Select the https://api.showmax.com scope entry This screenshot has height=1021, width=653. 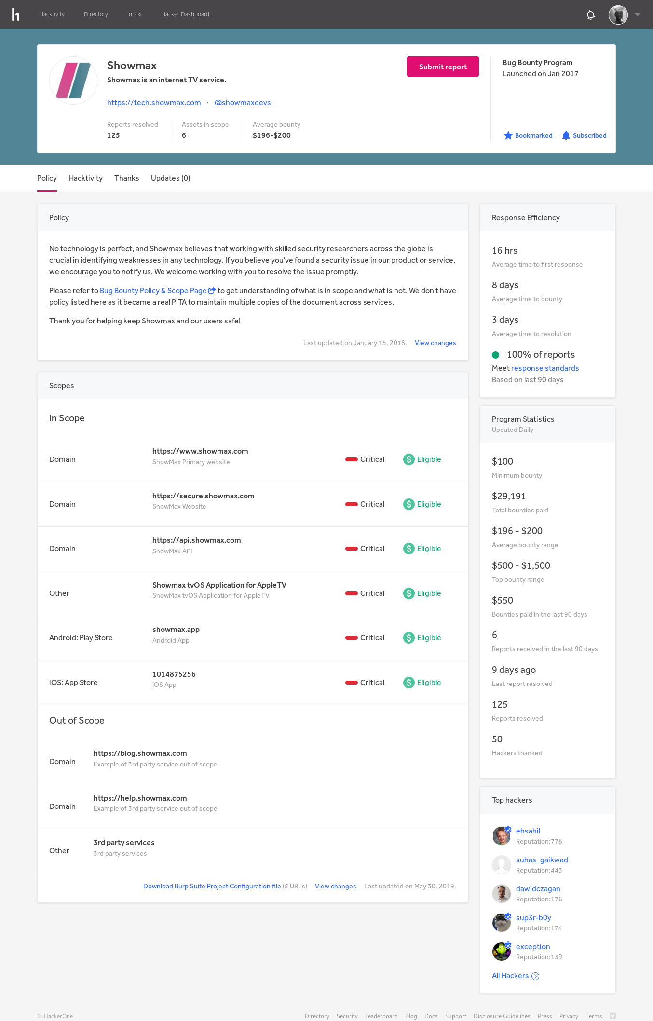coord(196,540)
